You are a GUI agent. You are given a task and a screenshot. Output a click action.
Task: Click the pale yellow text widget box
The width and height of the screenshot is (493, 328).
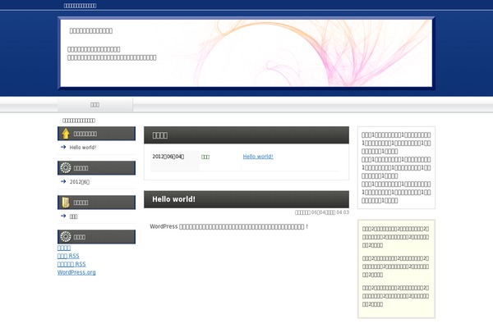[396, 269]
